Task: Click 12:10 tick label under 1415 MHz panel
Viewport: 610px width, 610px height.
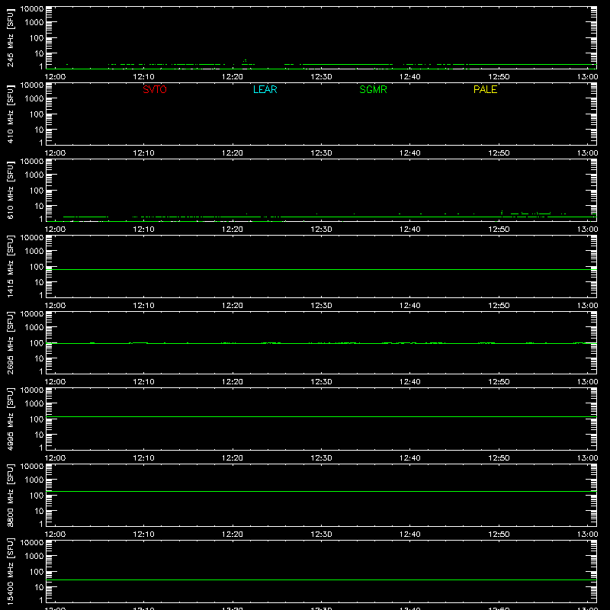Action: point(143,306)
